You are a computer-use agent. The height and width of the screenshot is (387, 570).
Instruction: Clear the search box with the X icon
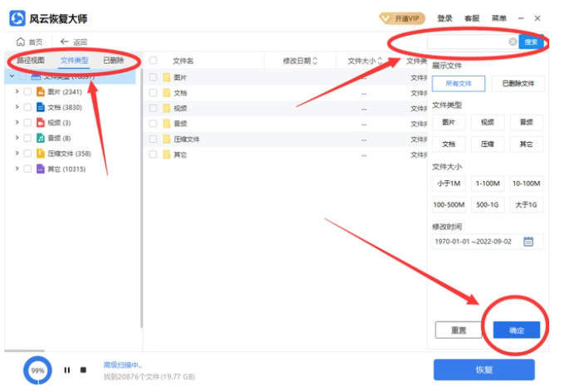tap(513, 42)
